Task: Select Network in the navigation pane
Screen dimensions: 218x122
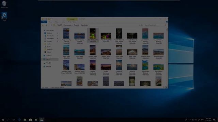Action: click(x=48, y=66)
